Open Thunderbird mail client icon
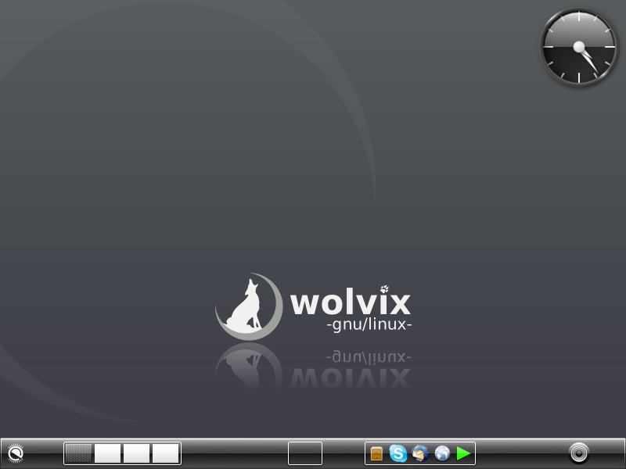 (420, 453)
